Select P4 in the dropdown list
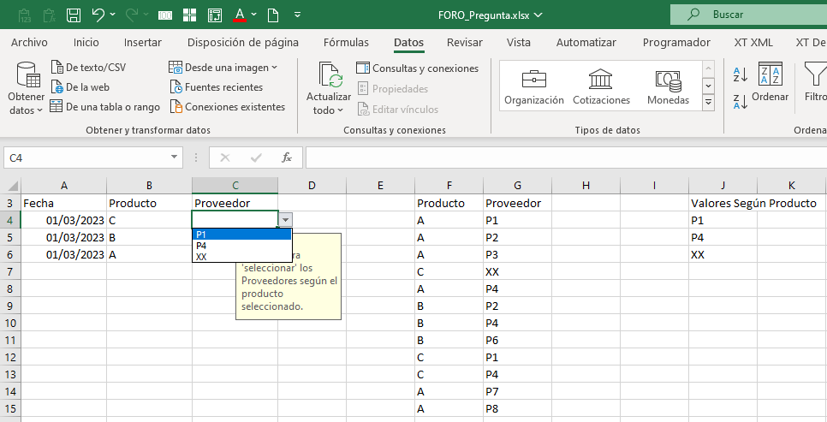 pos(201,246)
